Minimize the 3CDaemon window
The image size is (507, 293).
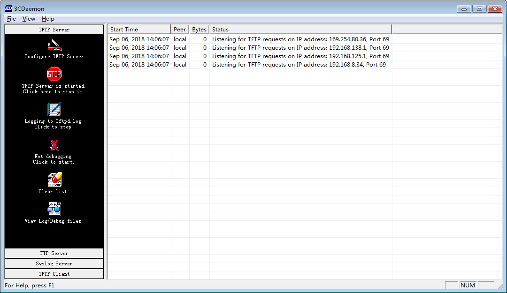(464, 9)
